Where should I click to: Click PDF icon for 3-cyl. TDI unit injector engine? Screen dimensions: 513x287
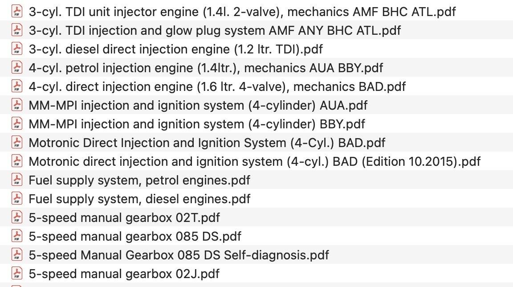tap(16, 12)
